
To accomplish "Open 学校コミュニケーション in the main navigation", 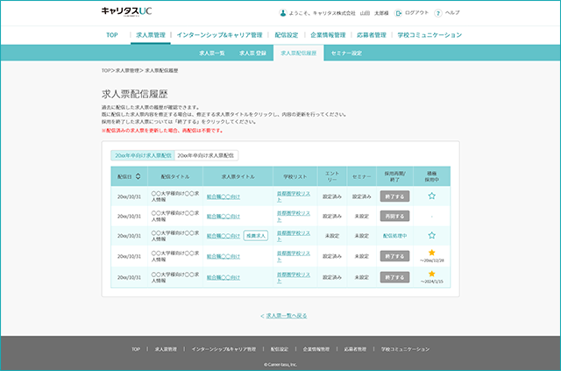I will [430, 35].
